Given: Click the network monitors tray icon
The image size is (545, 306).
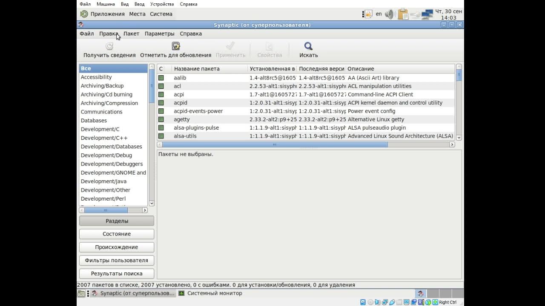Looking at the screenshot, I should (427, 14).
